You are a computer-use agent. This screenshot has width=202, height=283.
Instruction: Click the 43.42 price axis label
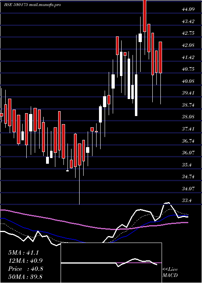188,21
